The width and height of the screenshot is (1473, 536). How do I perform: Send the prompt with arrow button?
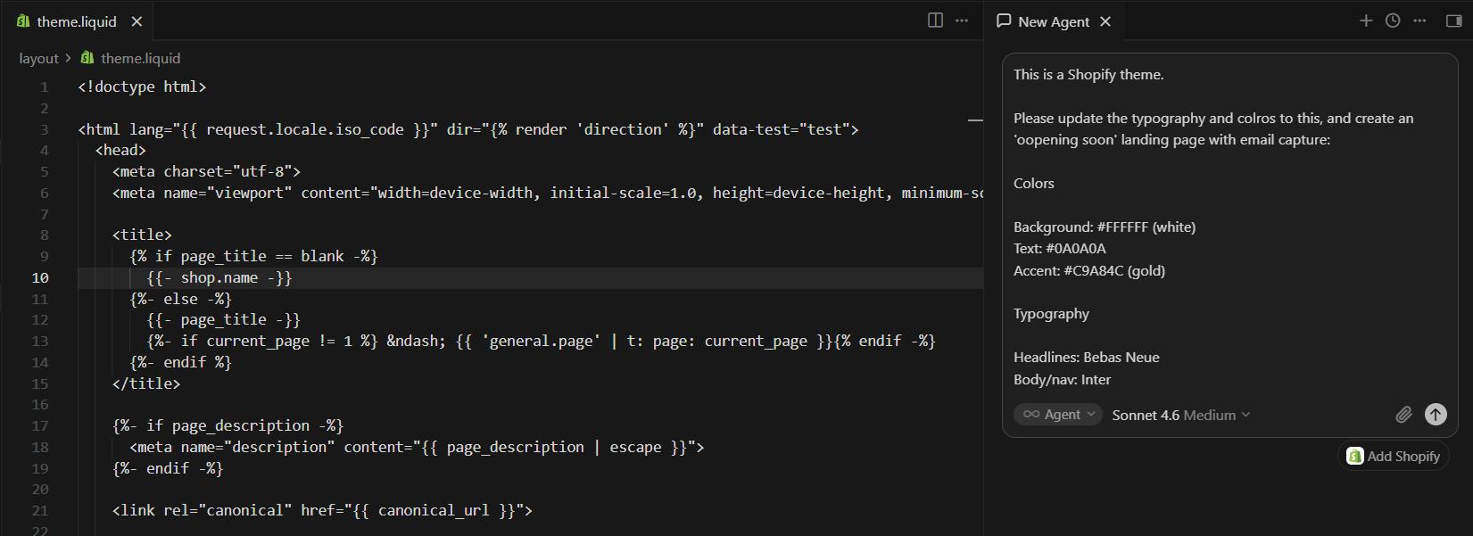(x=1436, y=414)
